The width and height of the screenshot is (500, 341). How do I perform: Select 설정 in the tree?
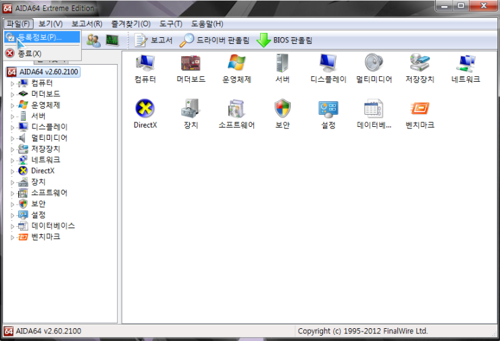(38, 215)
